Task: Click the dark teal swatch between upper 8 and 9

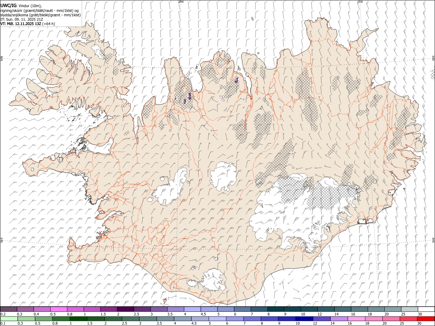Action: (x=276, y=309)
